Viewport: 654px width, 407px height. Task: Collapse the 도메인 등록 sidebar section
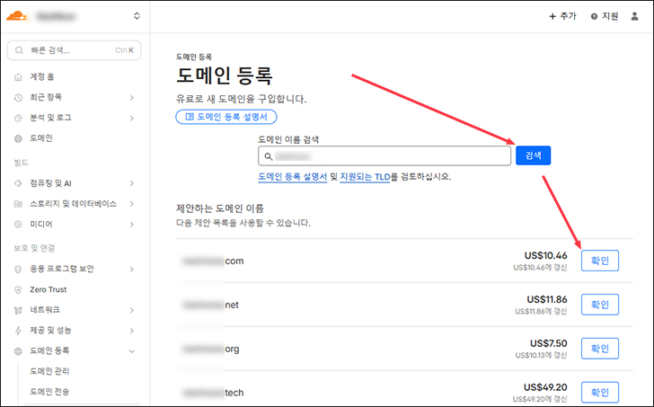132,351
